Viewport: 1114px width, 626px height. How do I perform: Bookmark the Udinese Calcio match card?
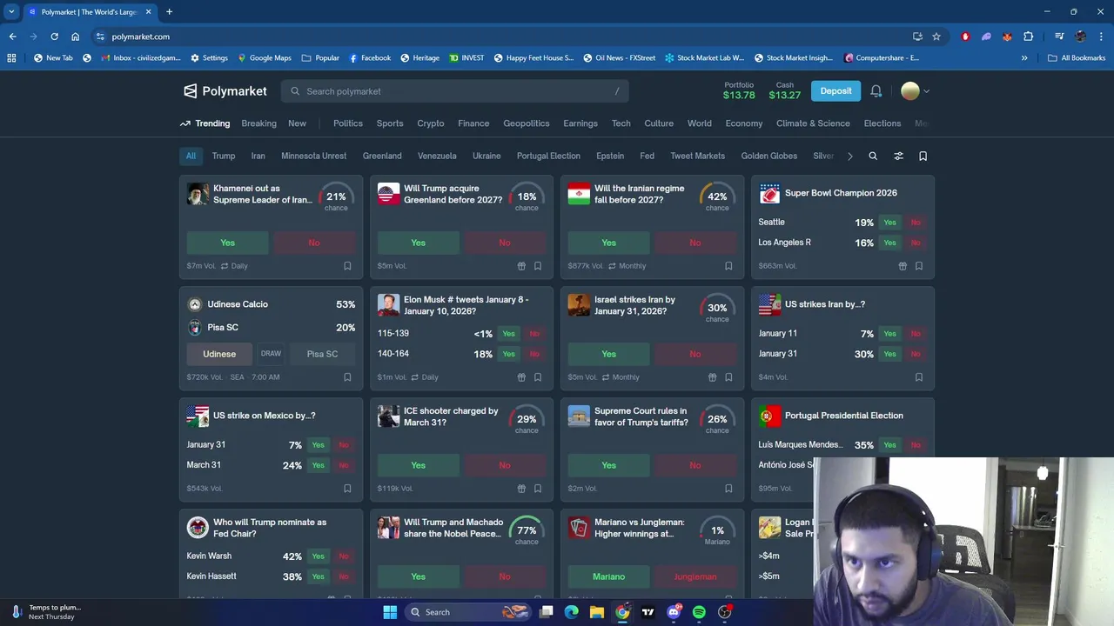point(347,377)
